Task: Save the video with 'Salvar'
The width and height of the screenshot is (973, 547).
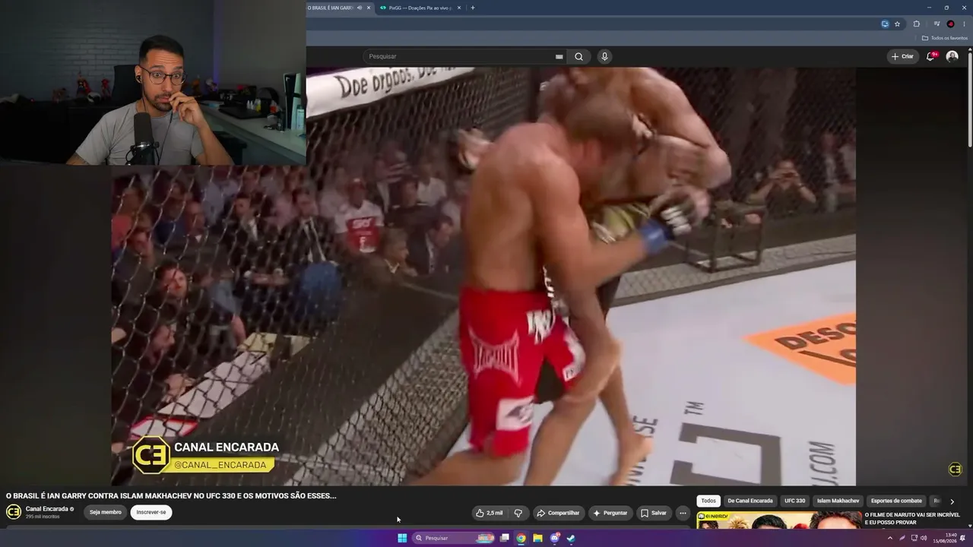Action: (x=653, y=513)
